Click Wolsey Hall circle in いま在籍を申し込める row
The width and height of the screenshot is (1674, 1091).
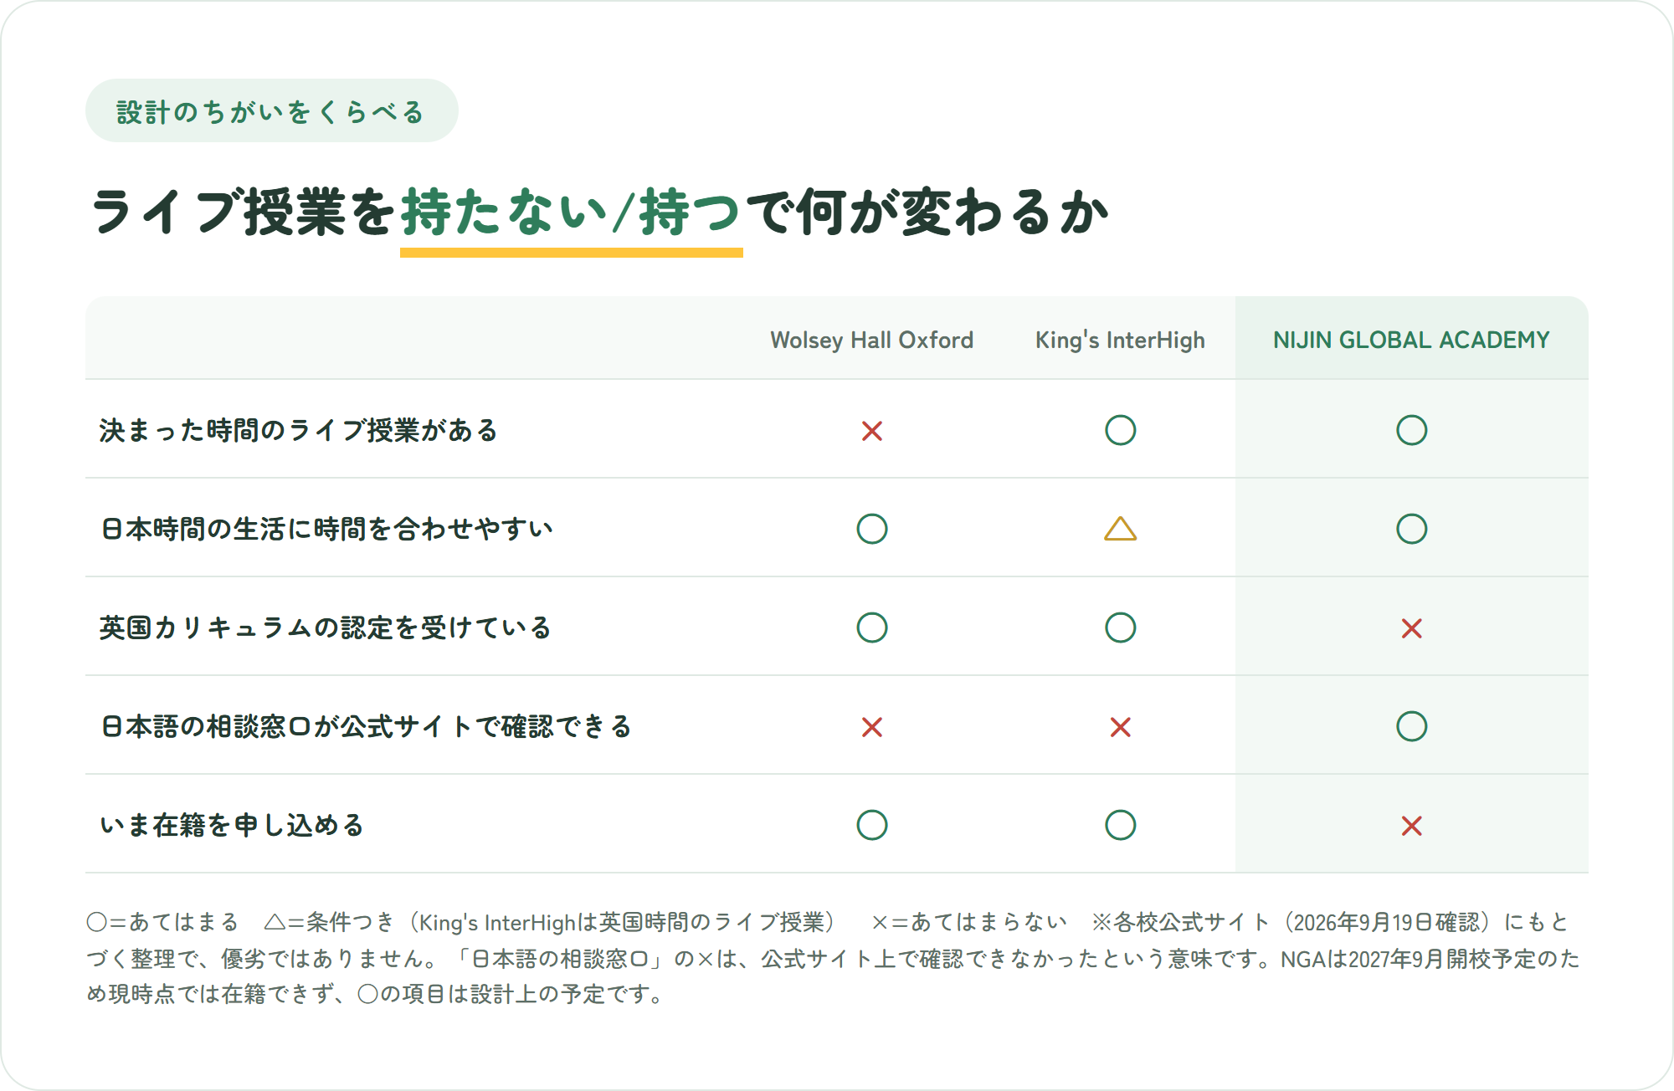tap(872, 825)
